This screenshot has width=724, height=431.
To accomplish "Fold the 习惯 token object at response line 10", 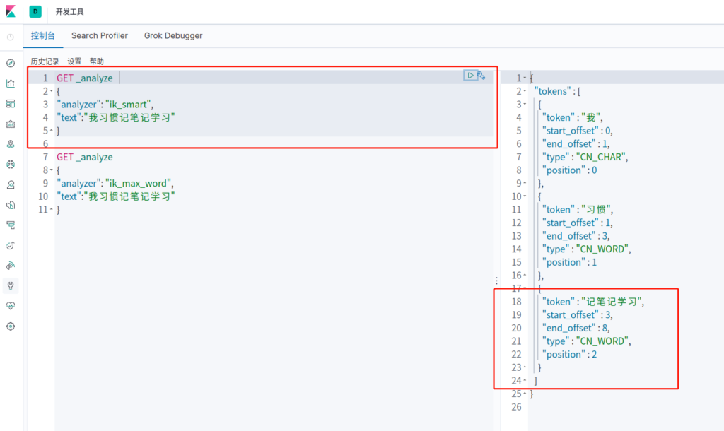I will tap(525, 196).
